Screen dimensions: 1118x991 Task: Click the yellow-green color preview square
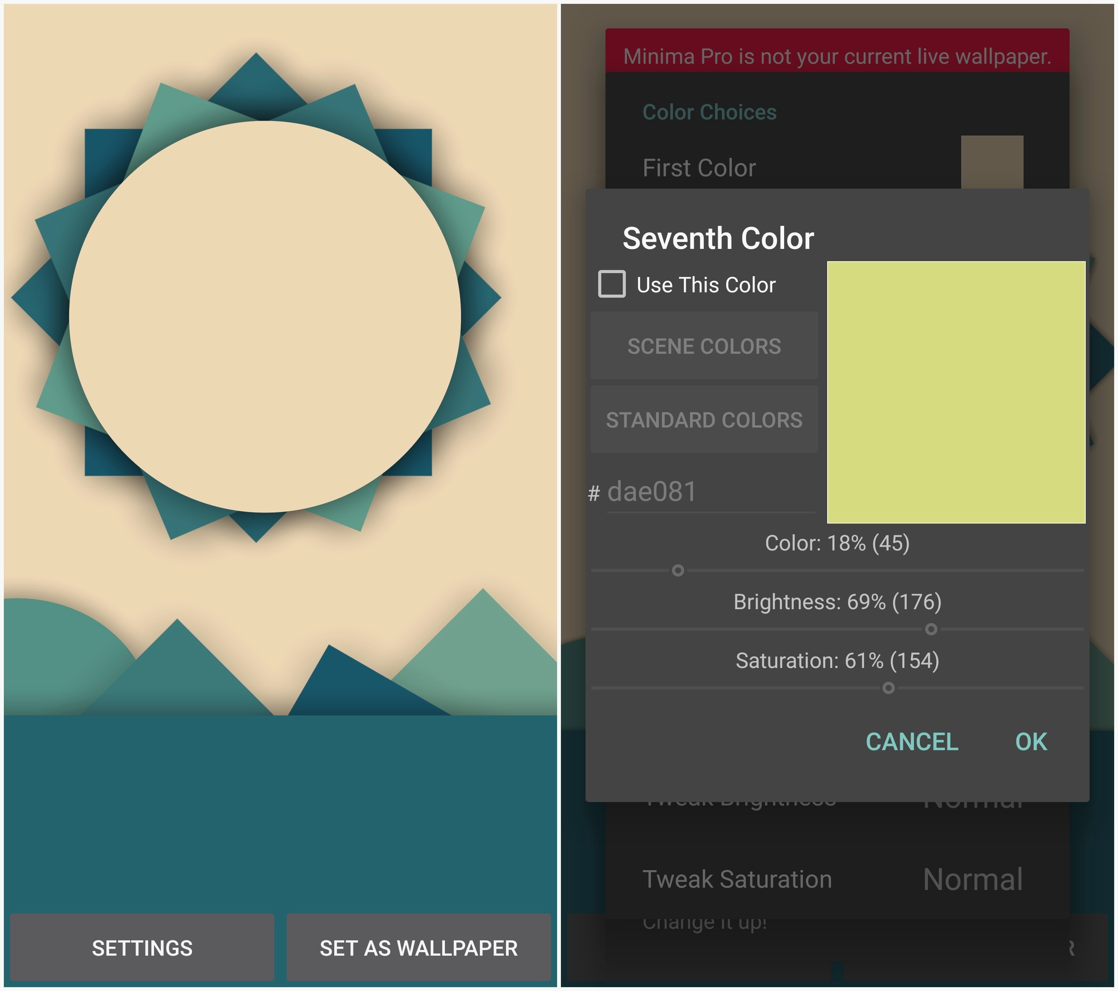click(955, 392)
